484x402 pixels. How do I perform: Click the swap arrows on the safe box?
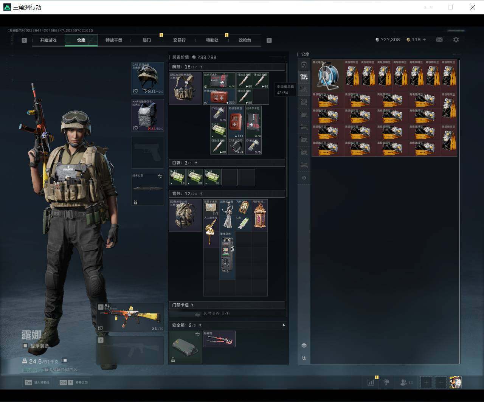pos(197,334)
